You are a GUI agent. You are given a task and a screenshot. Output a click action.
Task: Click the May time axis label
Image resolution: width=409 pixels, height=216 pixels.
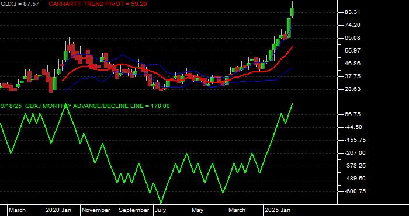coord(198,210)
